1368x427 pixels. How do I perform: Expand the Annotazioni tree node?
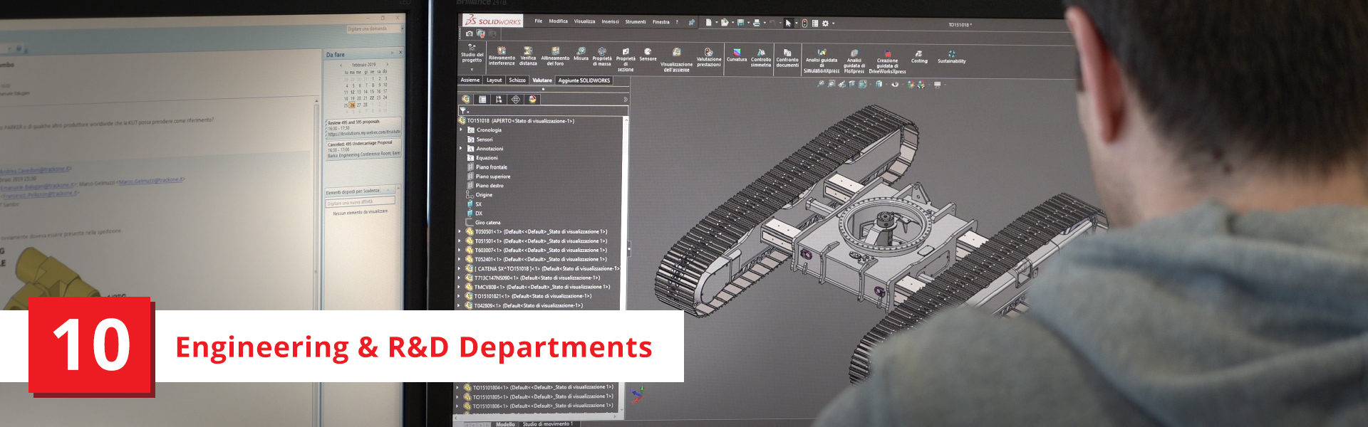[x=461, y=149]
